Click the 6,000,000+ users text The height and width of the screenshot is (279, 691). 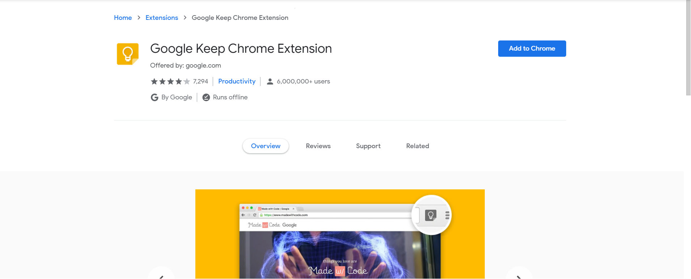pos(304,81)
